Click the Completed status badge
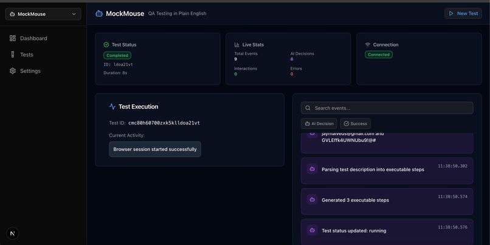Screen dimensions: 490x245 pyautogui.click(x=117, y=55)
